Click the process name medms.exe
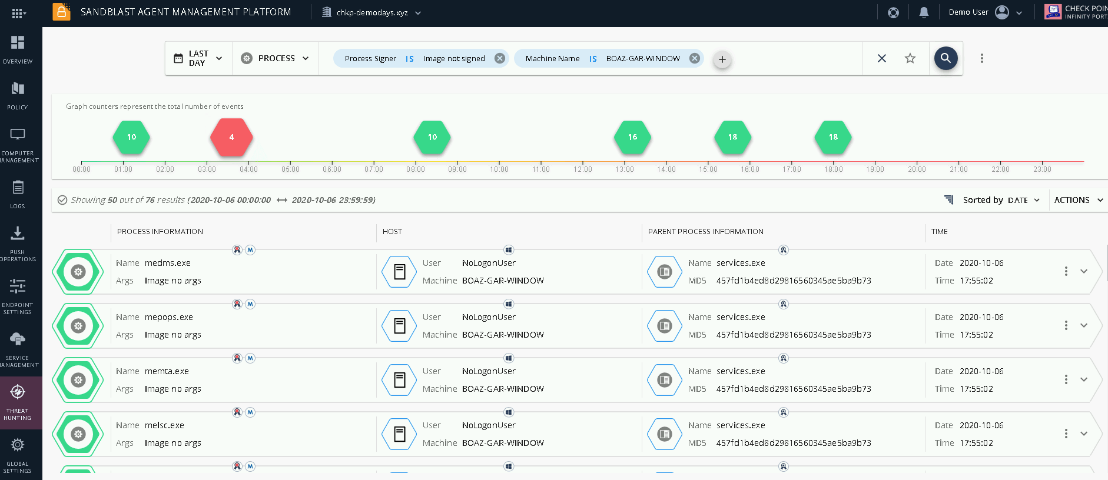 pyautogui.click(x=168, y=263)
